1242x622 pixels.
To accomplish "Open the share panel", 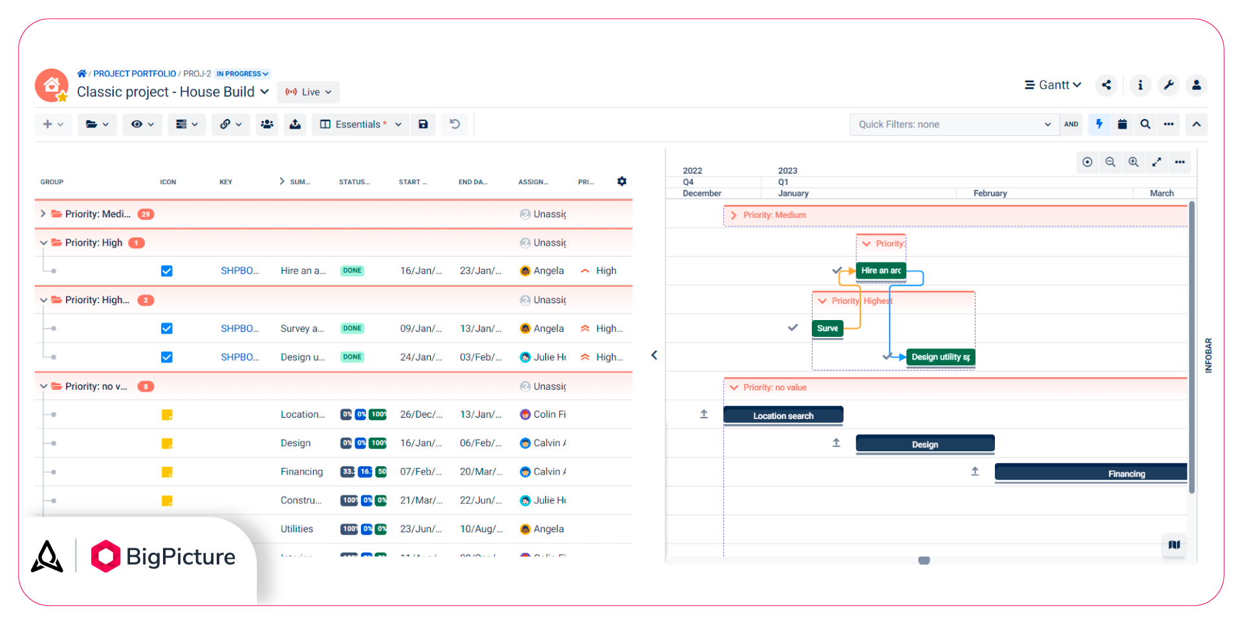I will (1106, 85).
